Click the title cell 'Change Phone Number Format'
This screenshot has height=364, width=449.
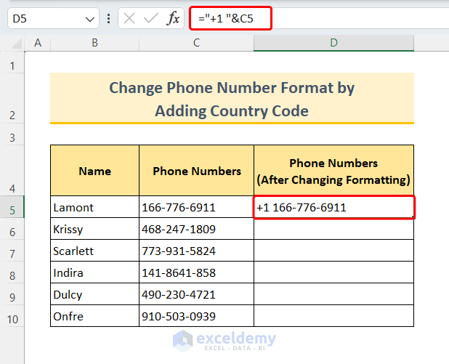click(232, 99)
